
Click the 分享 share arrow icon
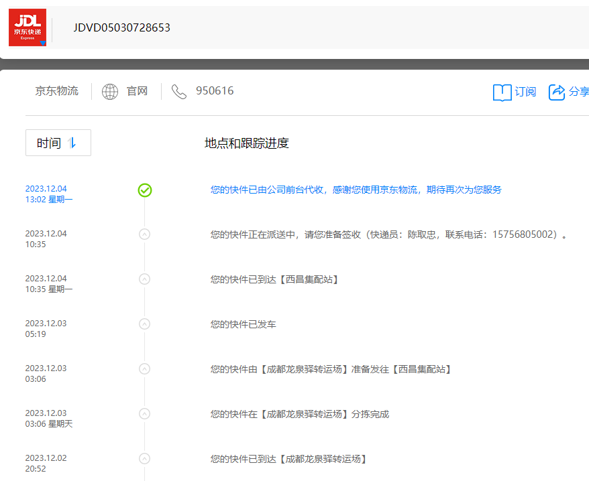pos(557,92)
